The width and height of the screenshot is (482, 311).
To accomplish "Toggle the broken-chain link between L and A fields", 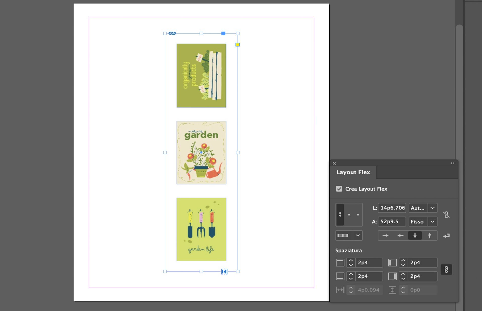I will pyautogui.click(x=447, y=215).
